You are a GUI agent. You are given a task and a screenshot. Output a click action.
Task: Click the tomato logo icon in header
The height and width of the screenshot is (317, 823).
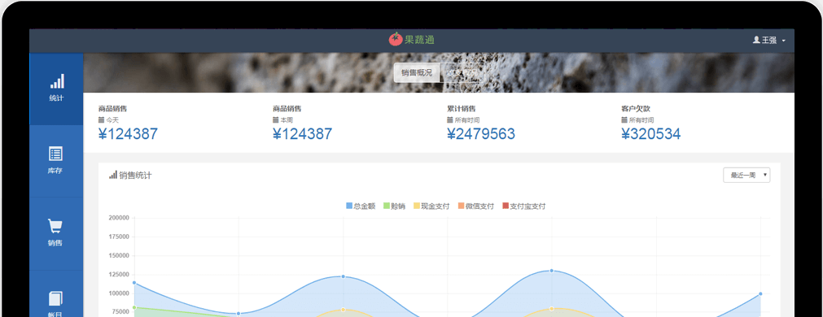(396, 39)
